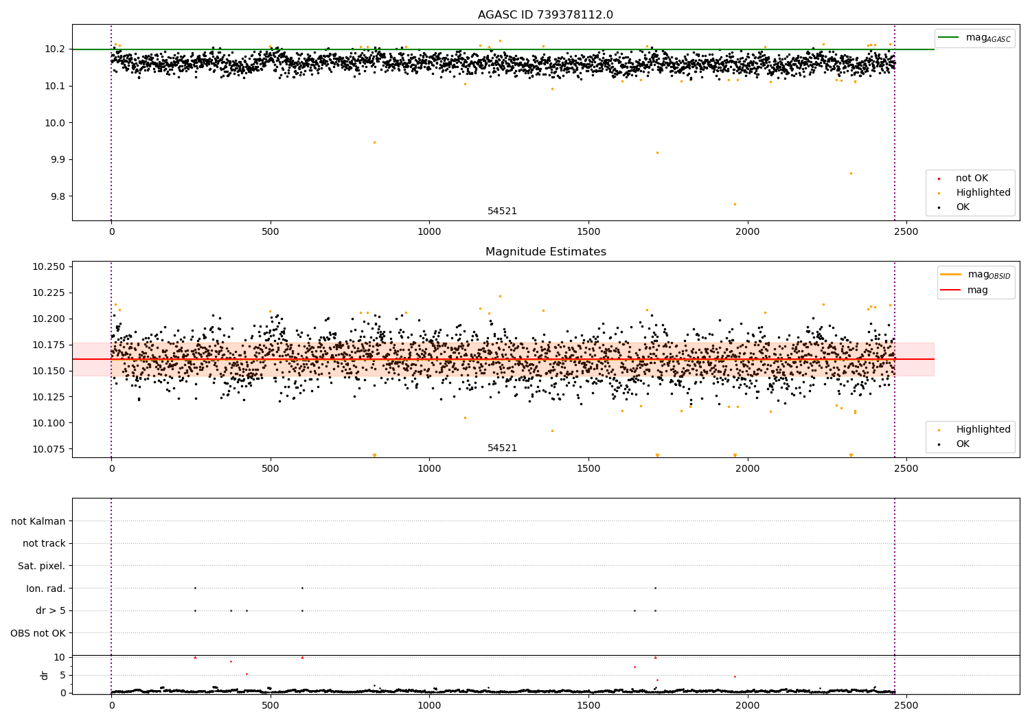Click the 9.8 y-tick of top plot
Viewport: 1030px width, 721px height.
(x=58, y=197)
